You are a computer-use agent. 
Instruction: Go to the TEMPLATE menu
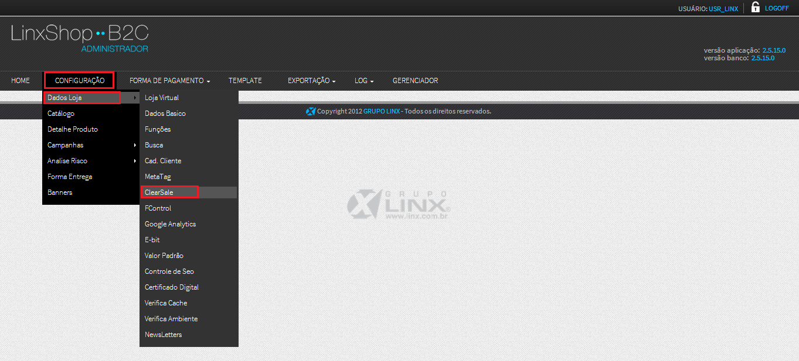tap(245, 81)
